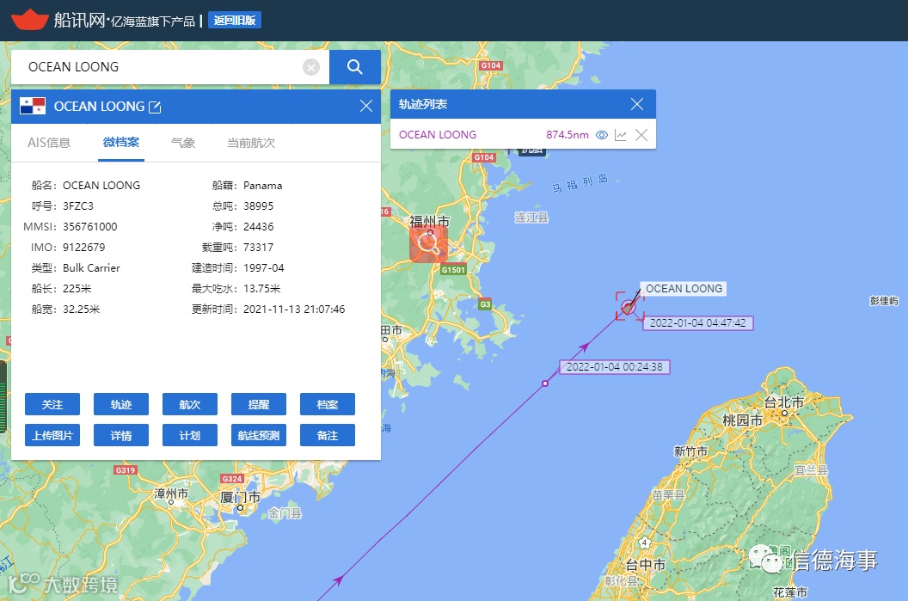Click the 航线预测 button

(x=259, y=435)
